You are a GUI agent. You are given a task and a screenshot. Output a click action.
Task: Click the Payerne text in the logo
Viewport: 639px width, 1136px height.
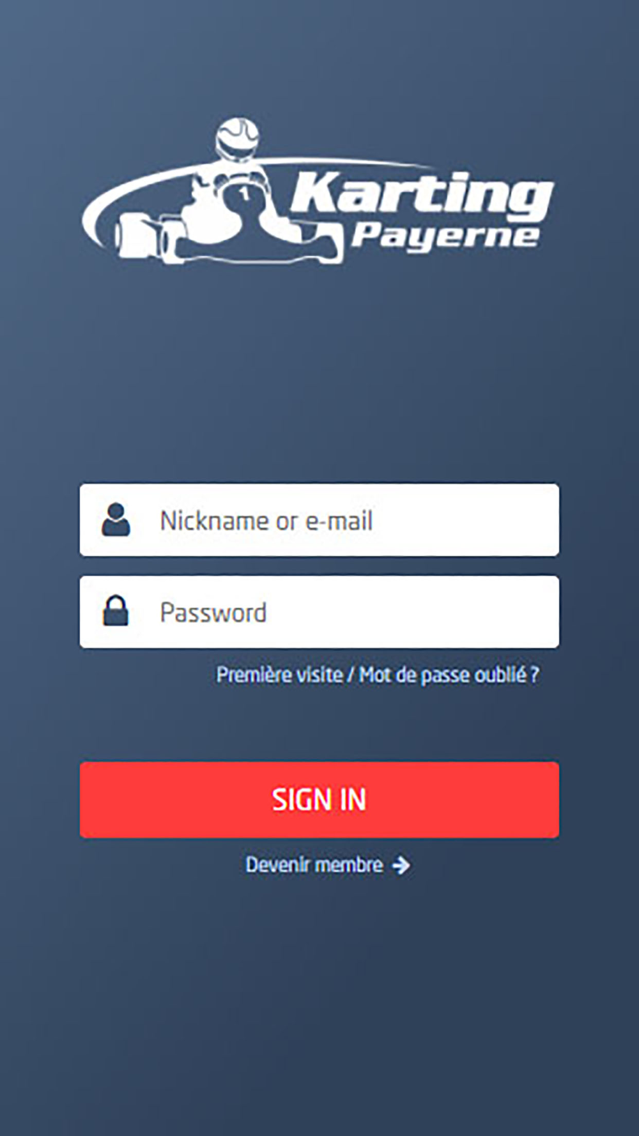click(x=445, y=236)
